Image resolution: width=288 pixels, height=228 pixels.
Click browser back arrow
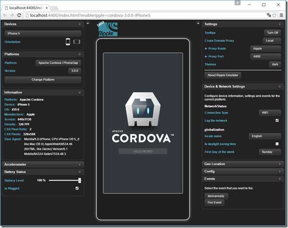[x=5, y=15]
